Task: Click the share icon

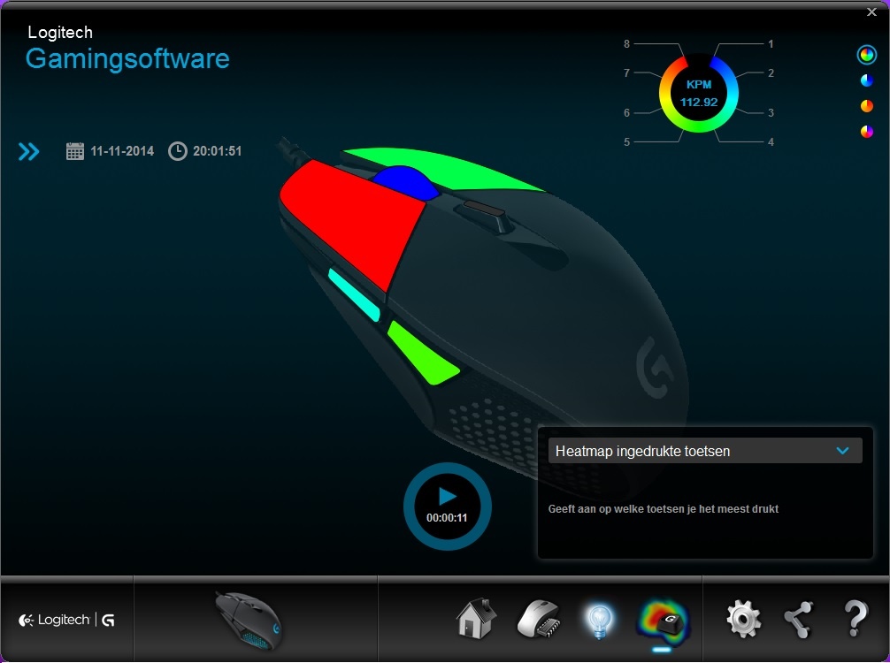Action: click(799, 620)
